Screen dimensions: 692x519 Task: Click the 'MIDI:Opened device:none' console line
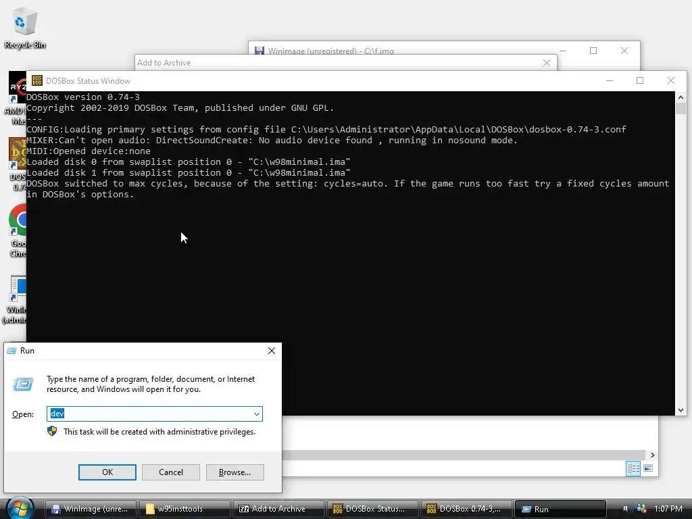(x=89, y=151)
